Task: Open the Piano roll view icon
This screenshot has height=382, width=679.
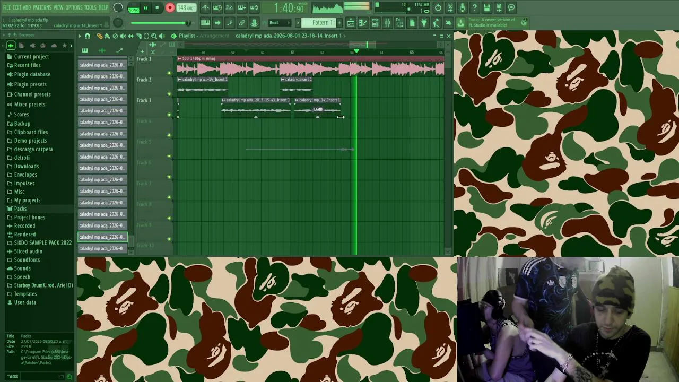Action: pos(363,23)
